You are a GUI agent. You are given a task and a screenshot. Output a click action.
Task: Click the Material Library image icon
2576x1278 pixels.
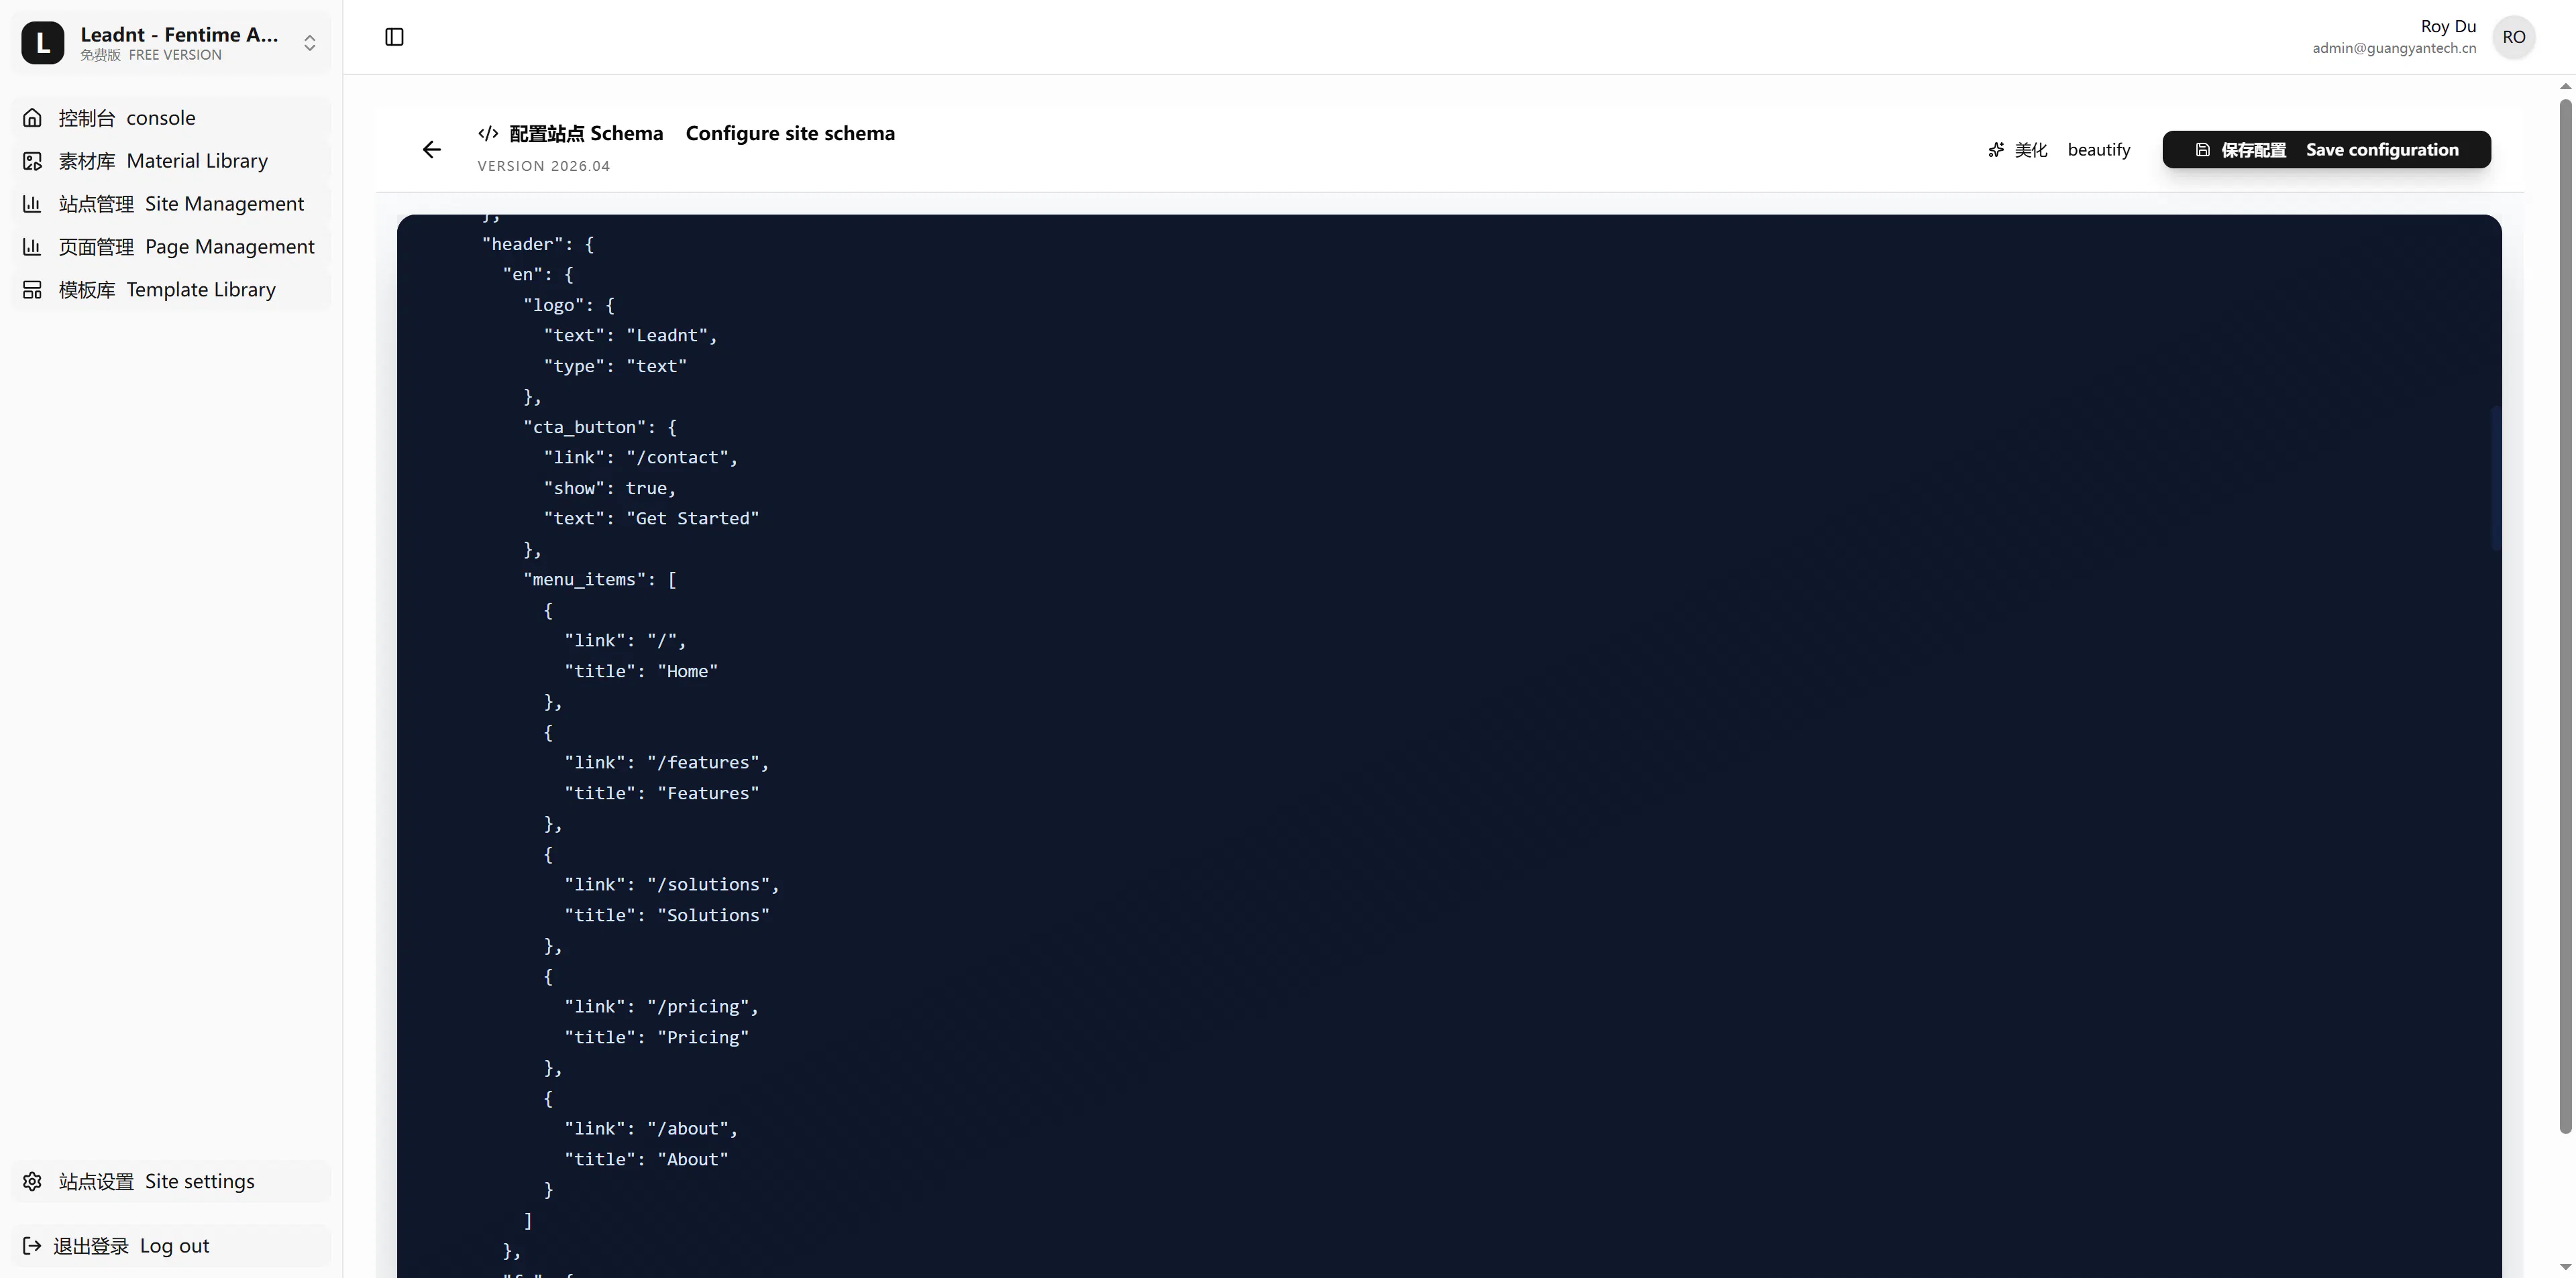32,161
